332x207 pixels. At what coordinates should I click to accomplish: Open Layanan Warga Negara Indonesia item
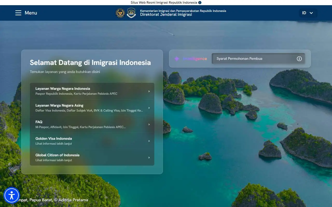92,91
